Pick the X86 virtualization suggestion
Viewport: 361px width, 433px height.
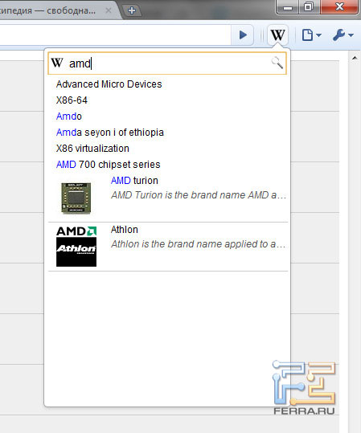click(x=92, y=149)
